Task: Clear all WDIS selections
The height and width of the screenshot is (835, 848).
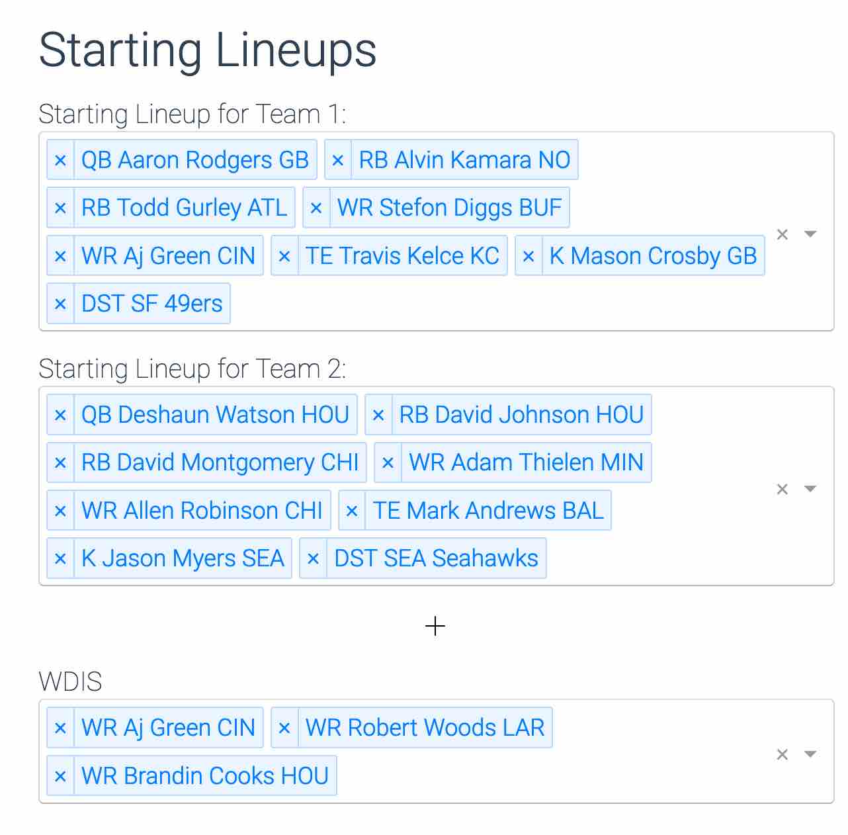Action: pyautogui.click(x=783, y=754)
